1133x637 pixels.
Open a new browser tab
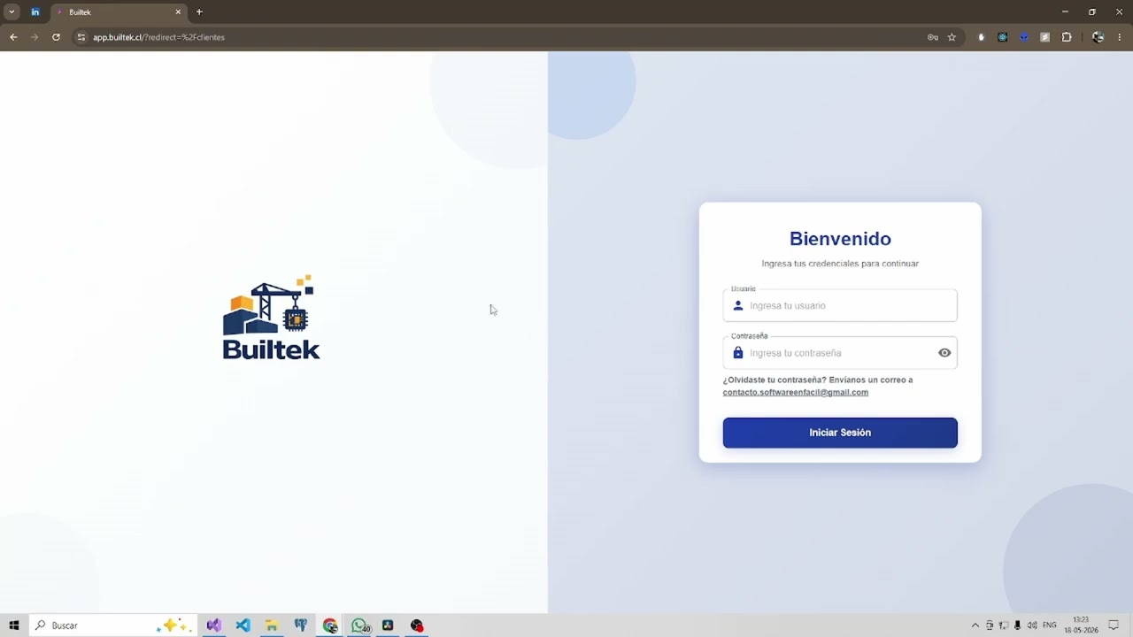pyautogui.click(x=199, y=12)
